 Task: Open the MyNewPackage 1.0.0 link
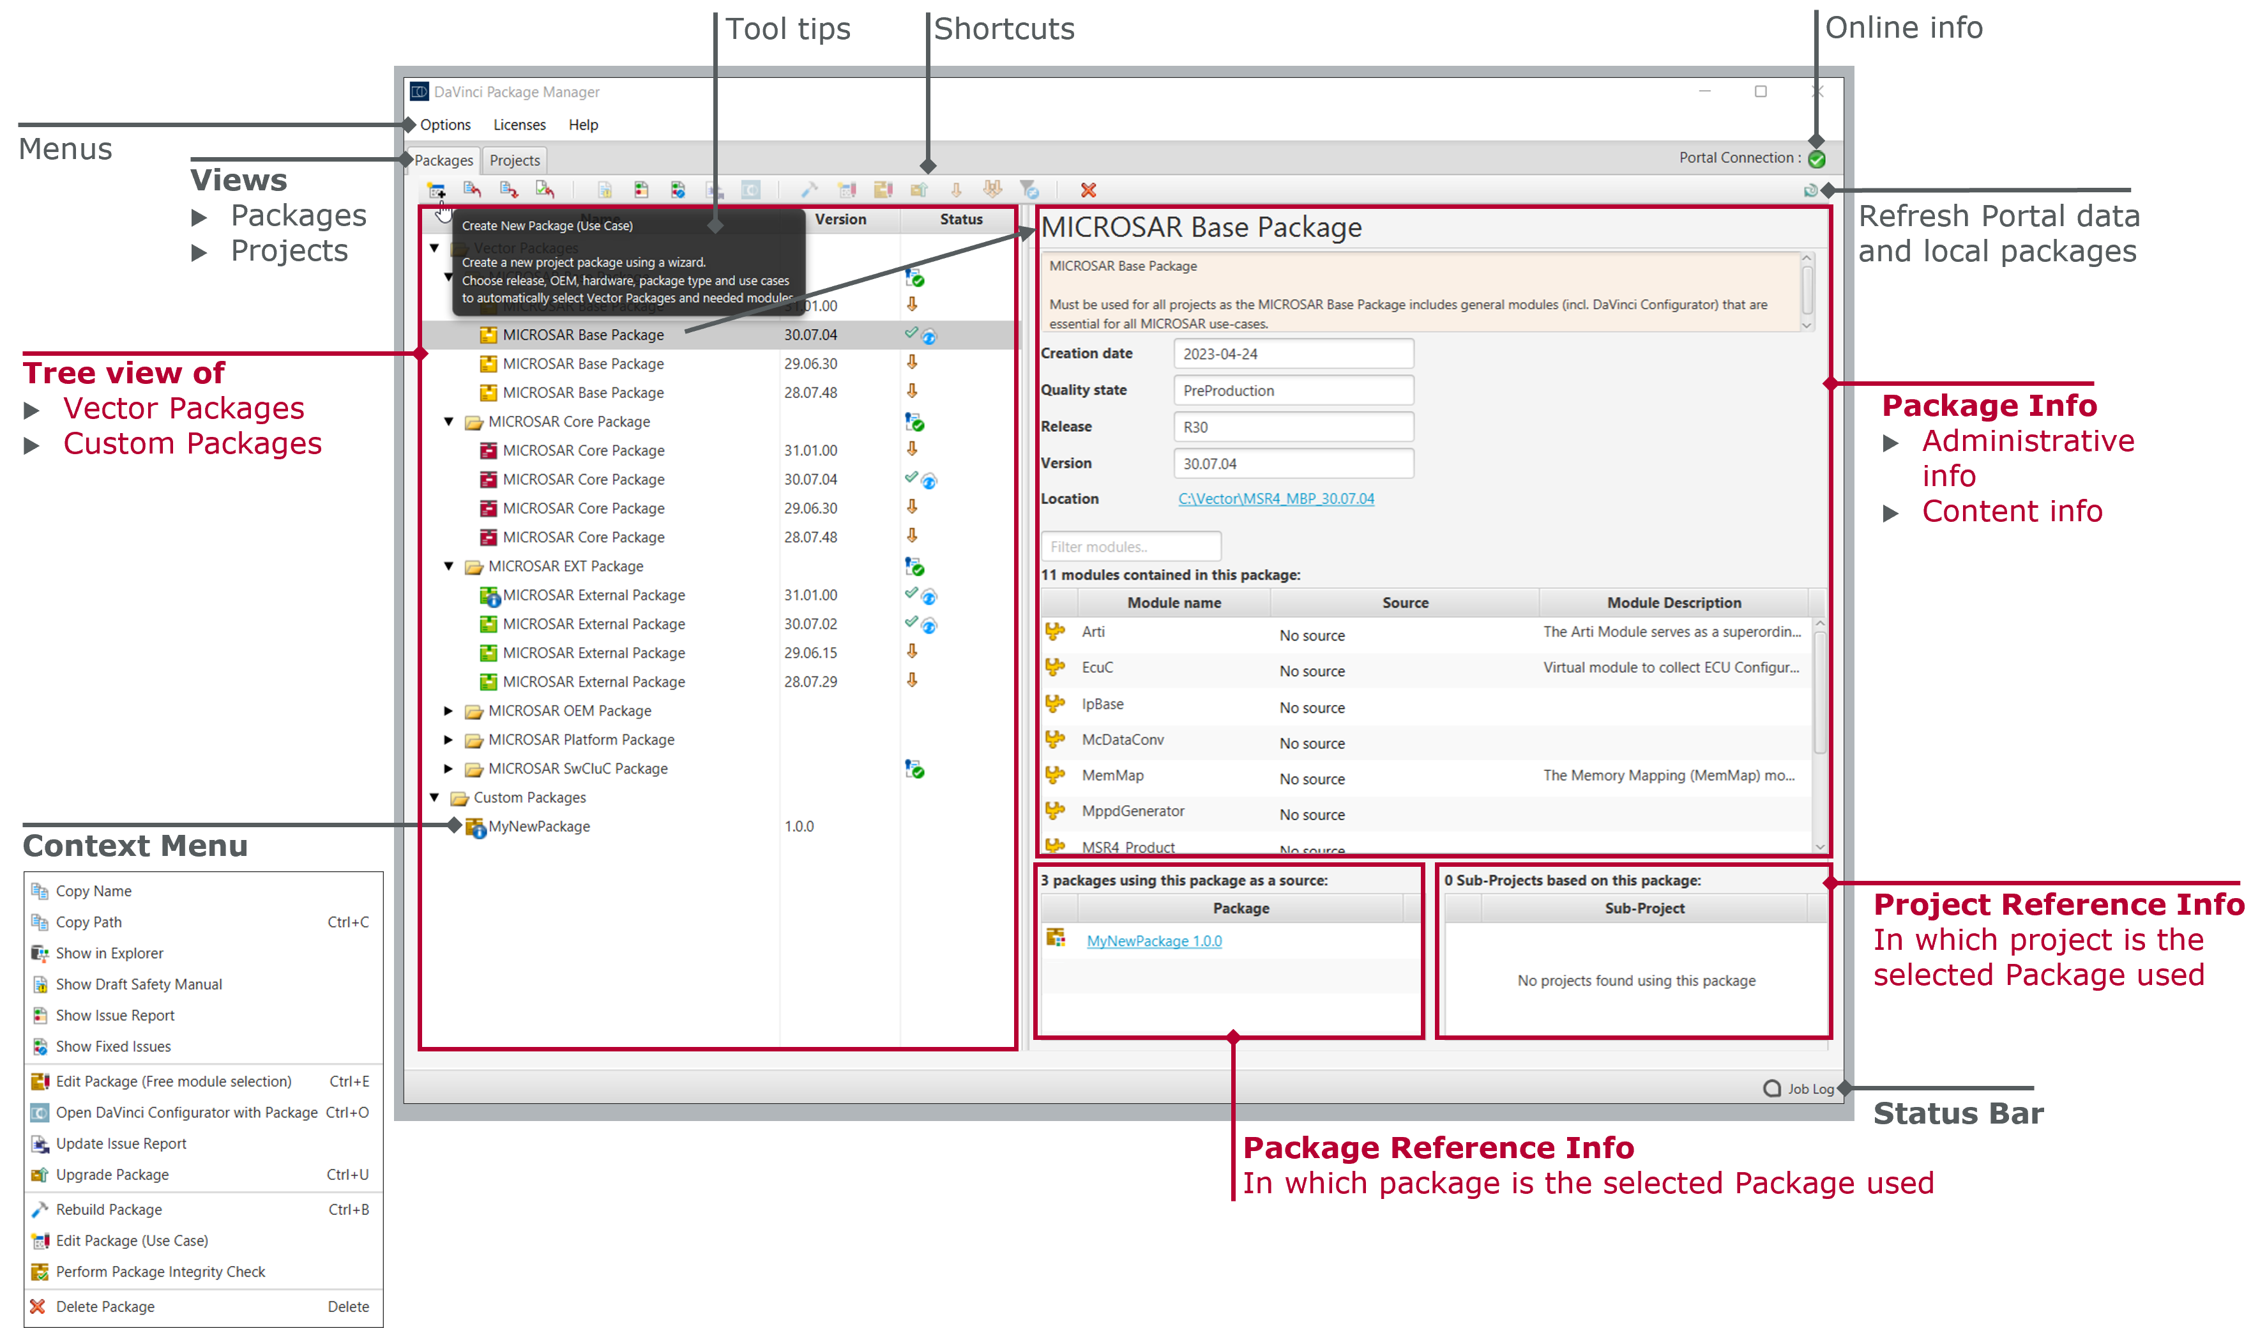(1154, 941)
